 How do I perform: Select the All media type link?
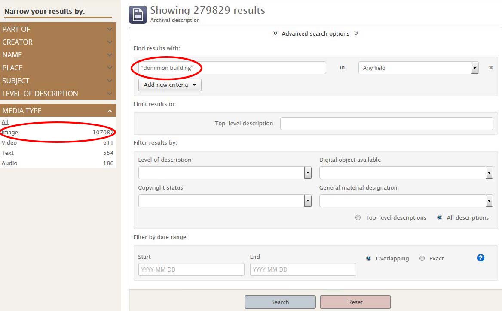tap(5, 122)
